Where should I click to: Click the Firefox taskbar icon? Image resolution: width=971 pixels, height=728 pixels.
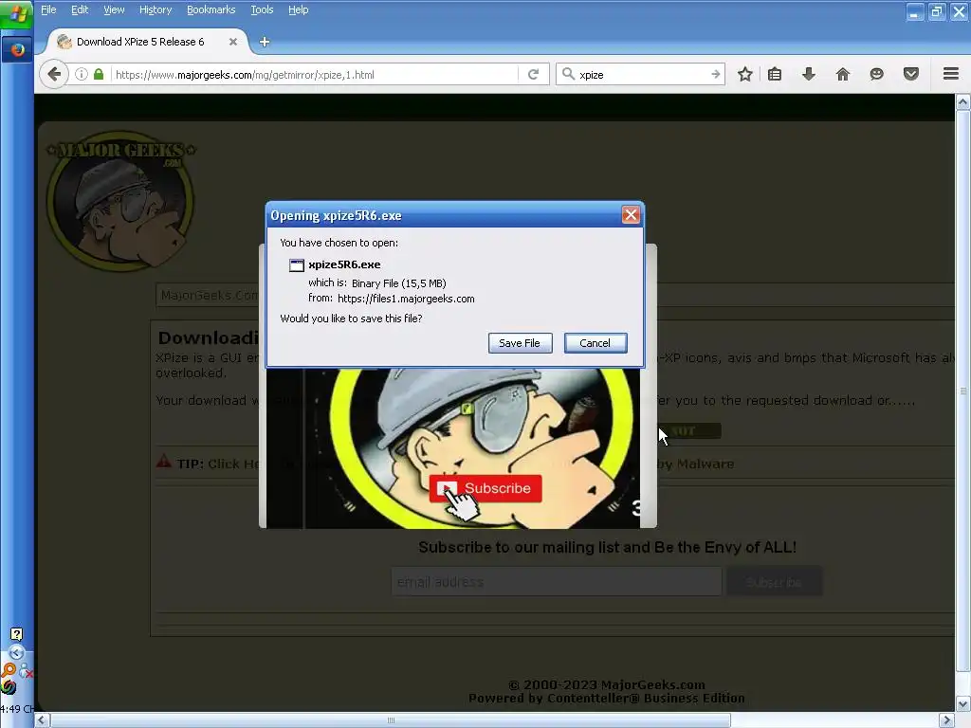(x=17, y=49)
